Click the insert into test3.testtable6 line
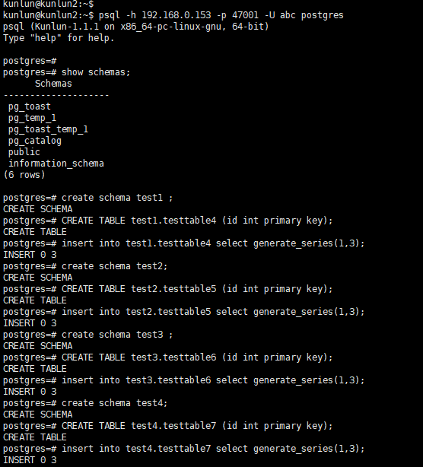The width and height of the screenshot is (423, 467). click(x=184, y=380)
